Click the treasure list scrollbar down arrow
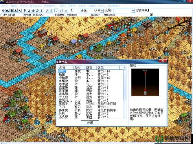Image resolution: width=193 pixels, height=144 pixels. click(124, 117)
